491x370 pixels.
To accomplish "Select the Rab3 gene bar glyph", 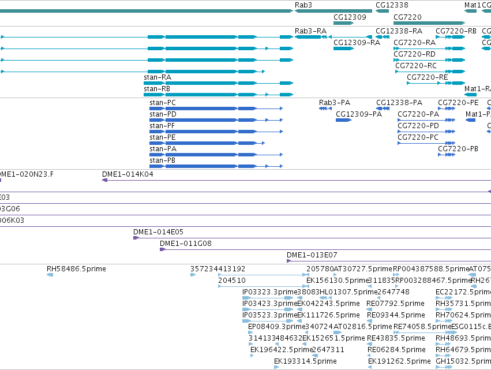I will [x=333, y=11].
